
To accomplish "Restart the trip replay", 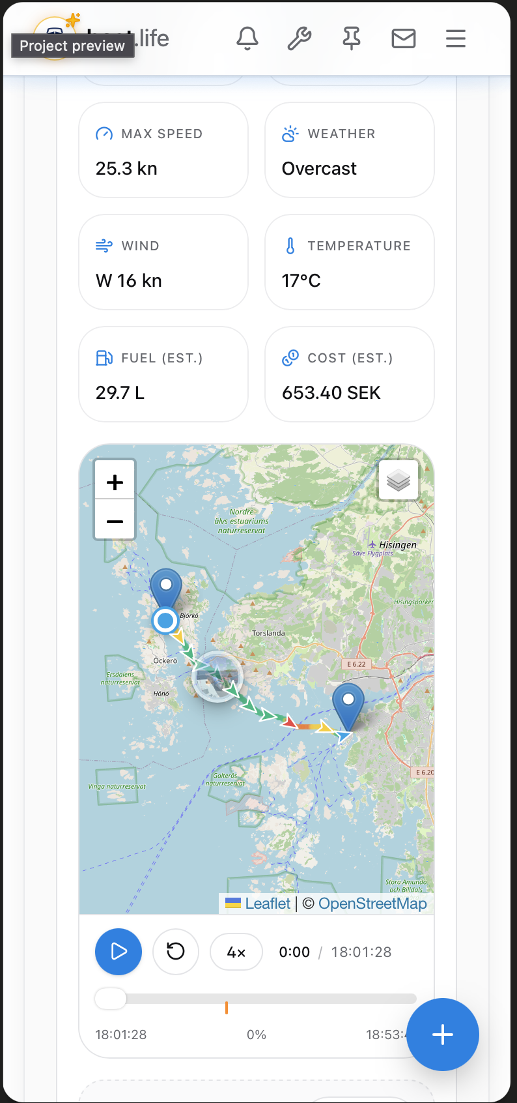I will pos(176,952).
